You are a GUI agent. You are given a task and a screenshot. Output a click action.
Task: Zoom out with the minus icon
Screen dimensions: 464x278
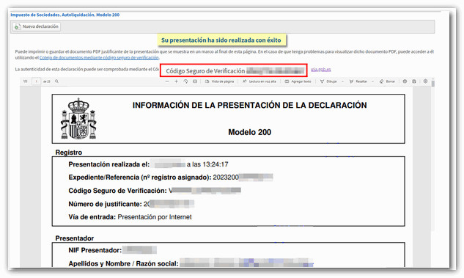pos(167,81)
